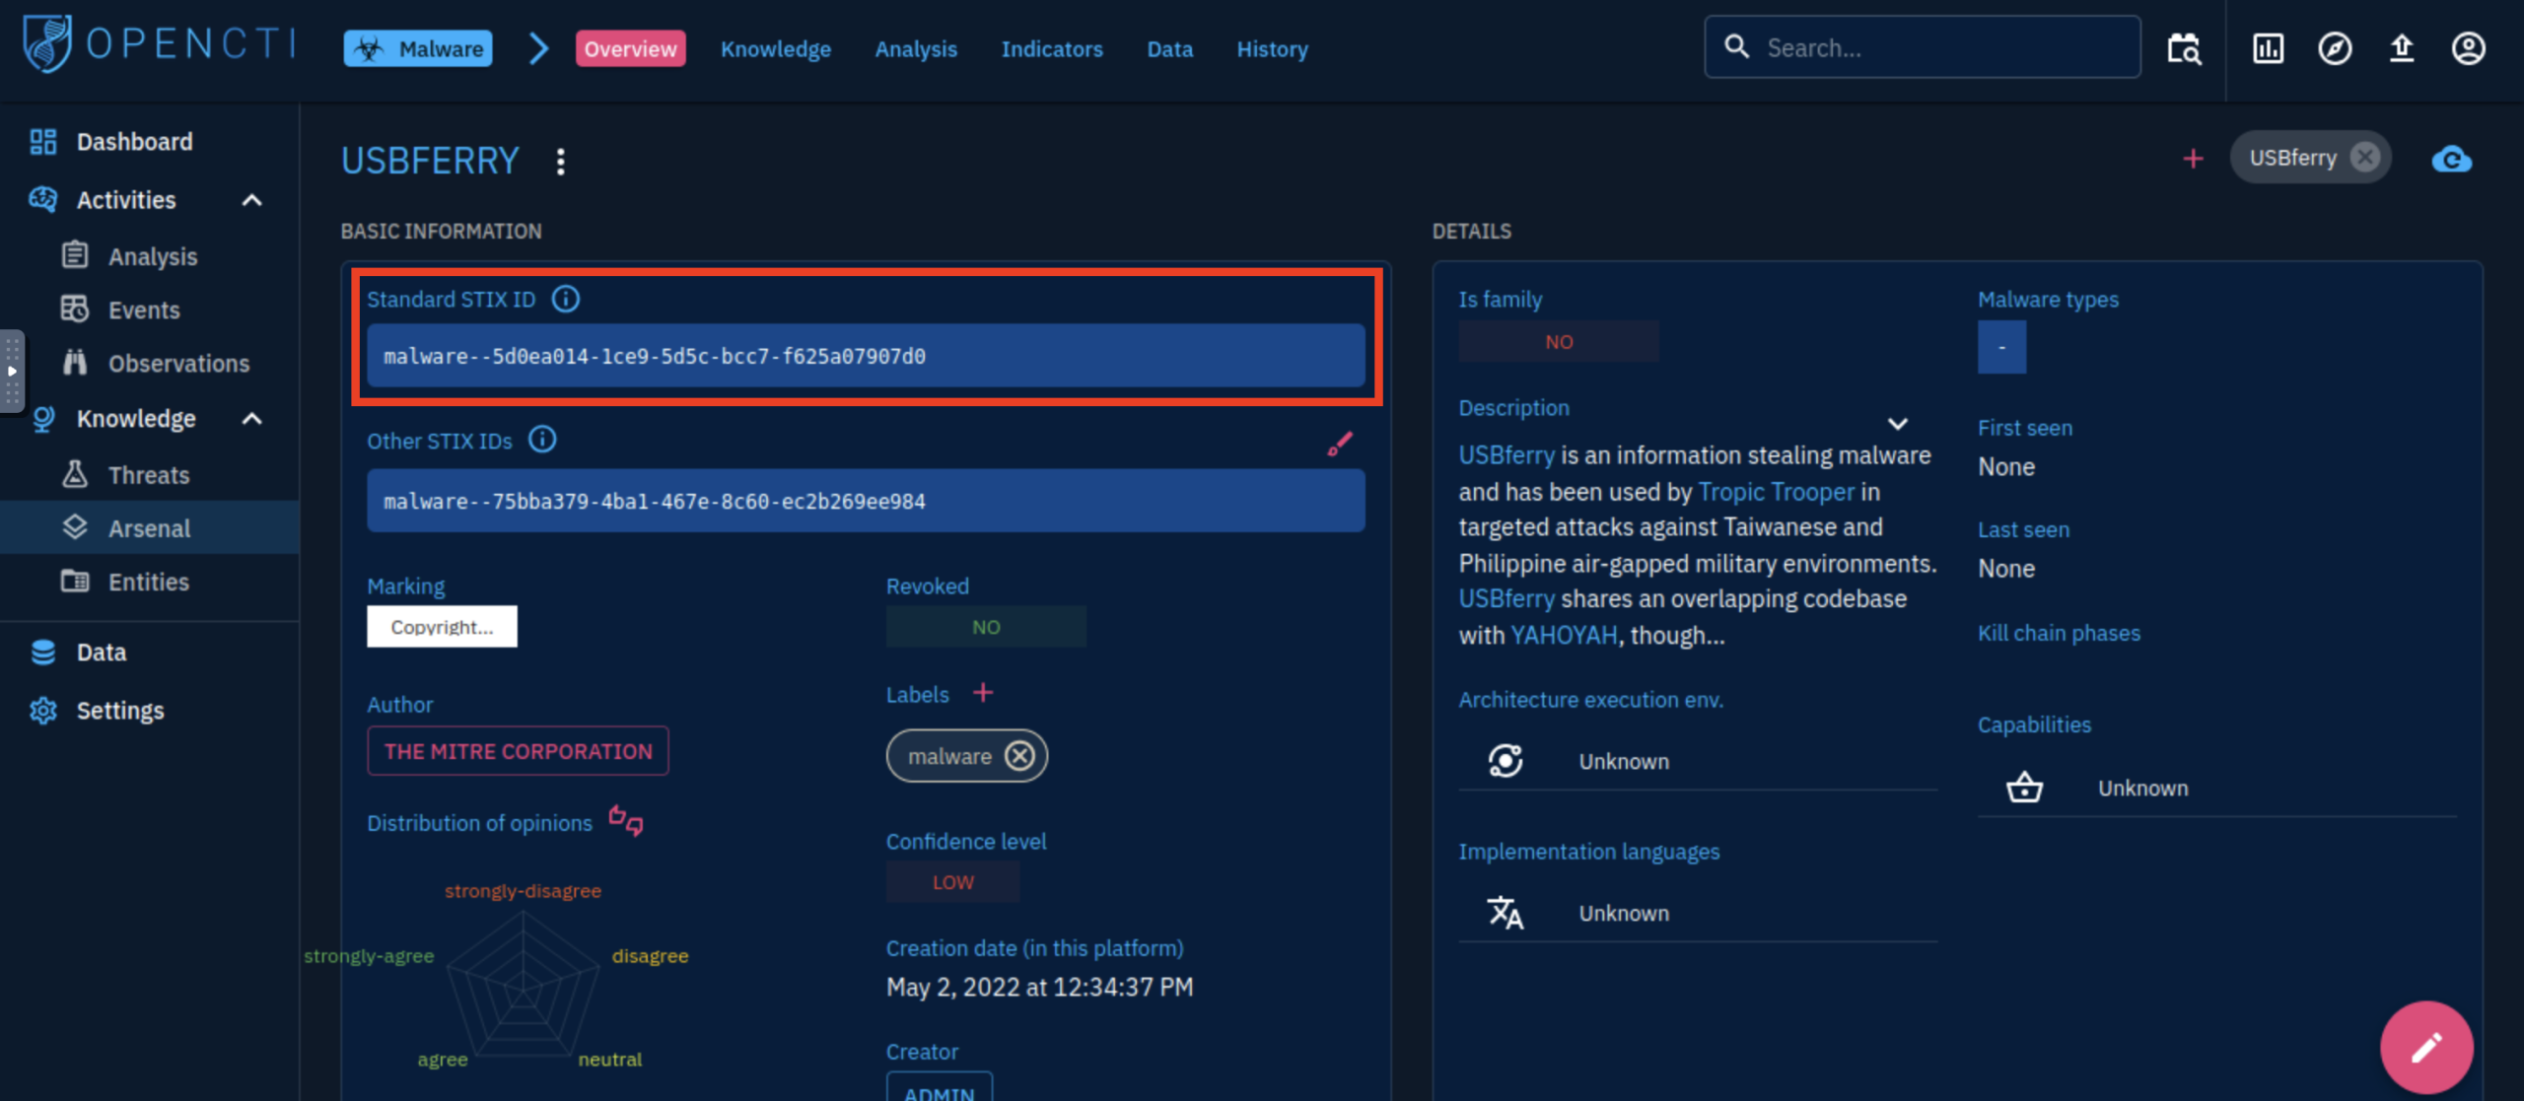Show Standard STIX ID info tooltip icon
Image resolution: width=2524 pixels, height=1101 pixels.
(565, 299)
